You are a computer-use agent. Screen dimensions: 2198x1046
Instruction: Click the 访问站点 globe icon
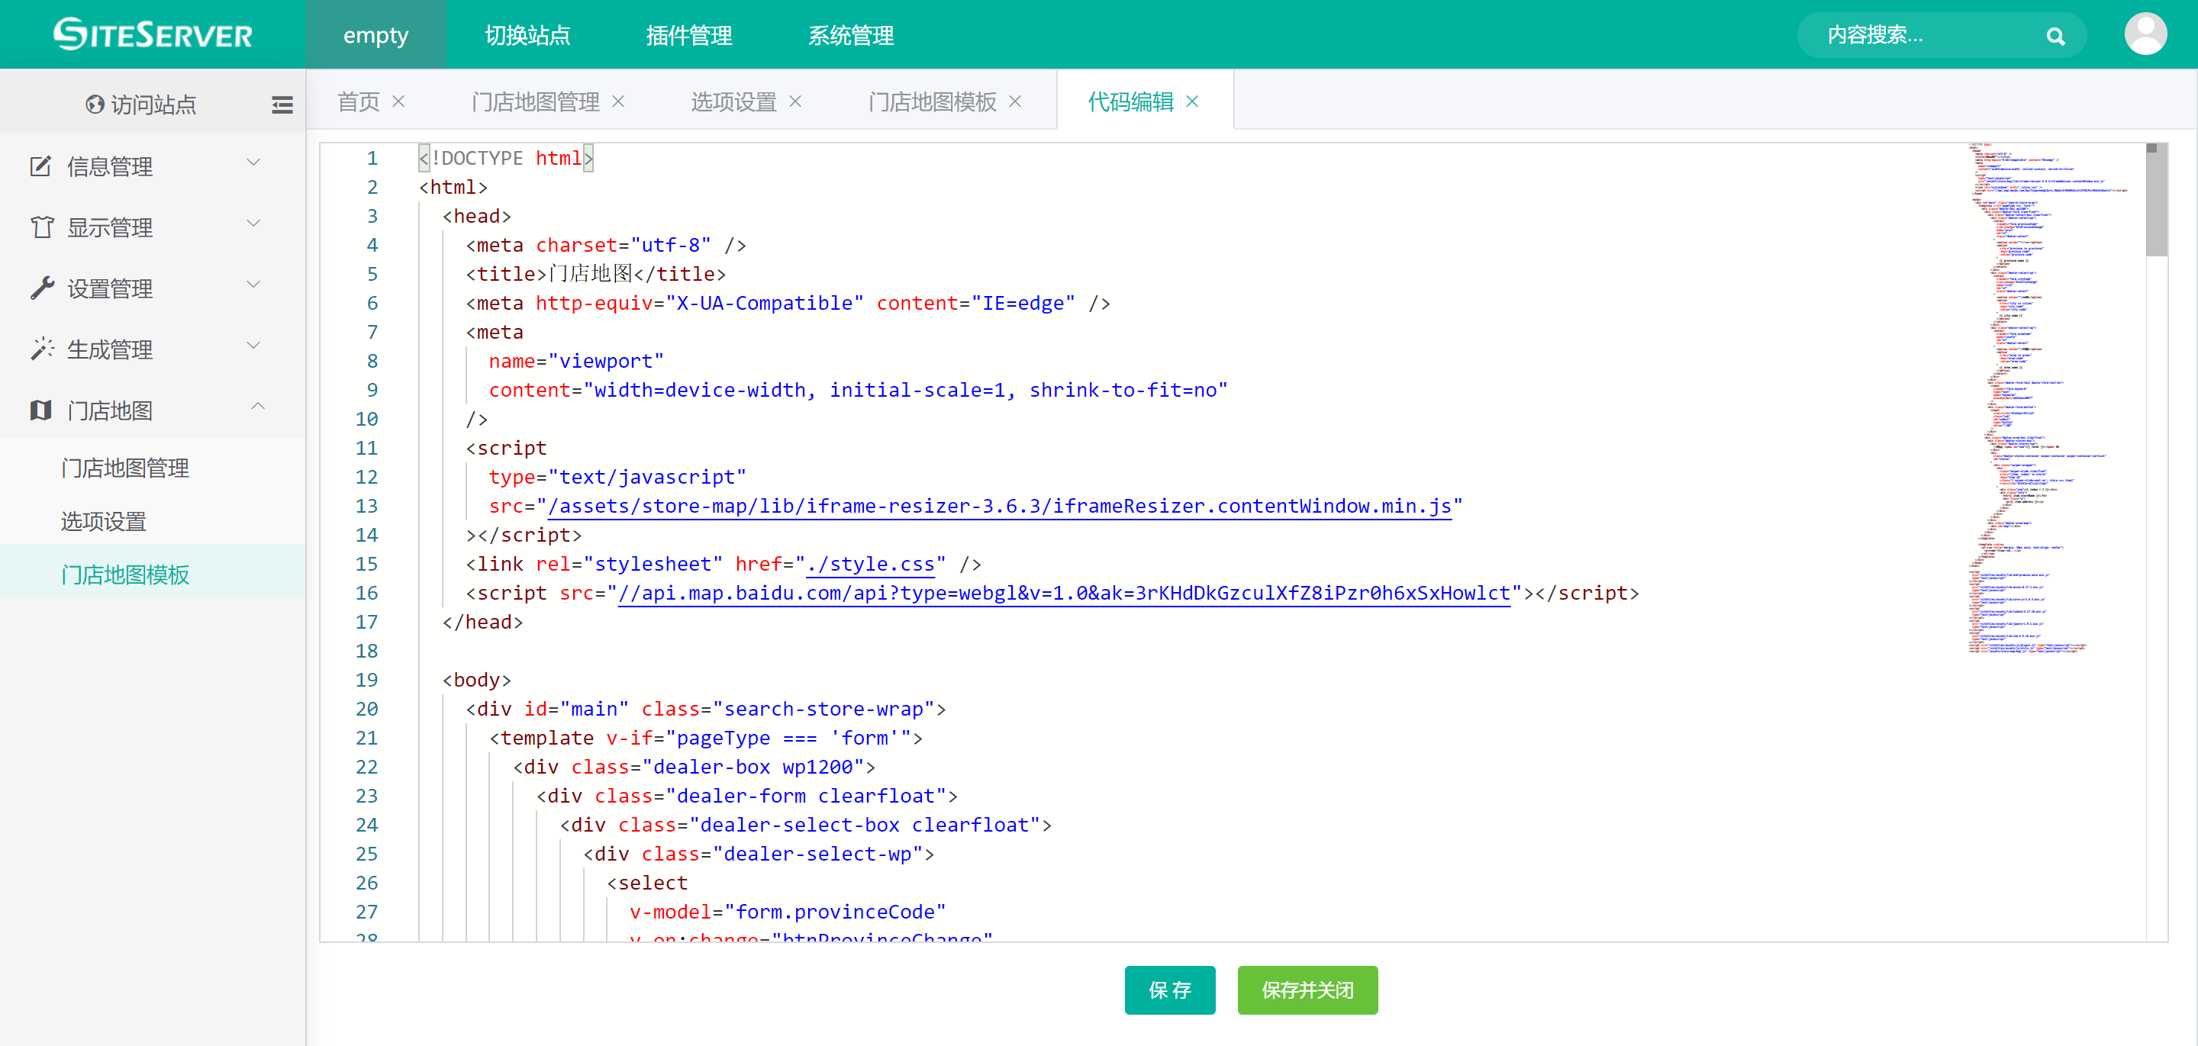coord(95,105)
